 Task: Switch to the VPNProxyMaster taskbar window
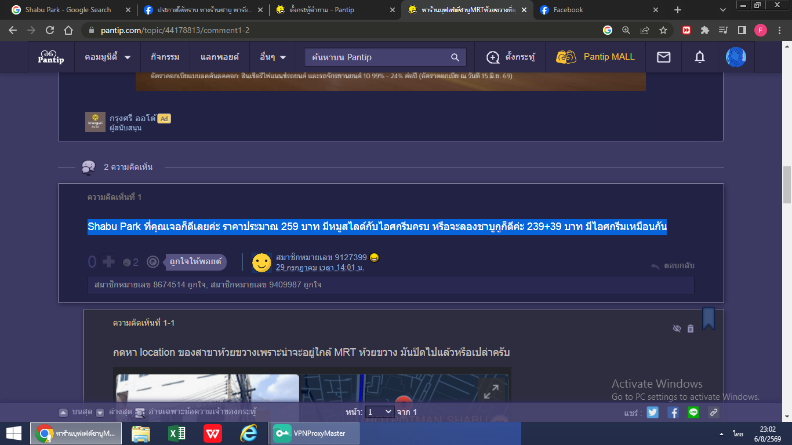pyautogui.click(x=314, y=433)
